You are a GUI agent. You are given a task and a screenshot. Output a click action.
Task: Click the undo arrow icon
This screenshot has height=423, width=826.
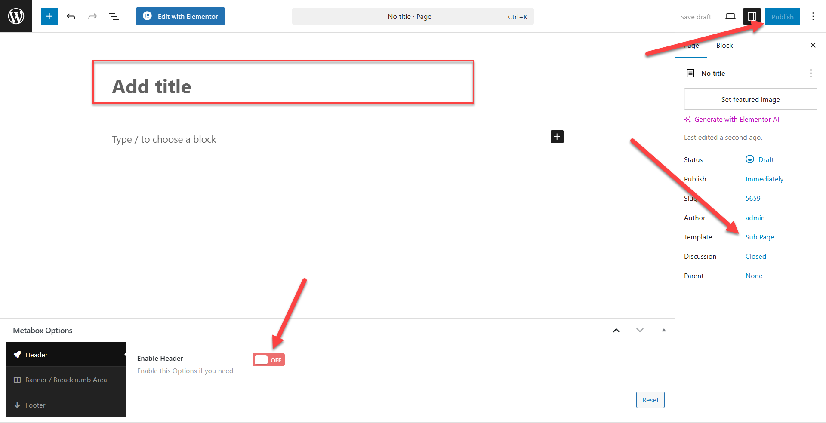pyautogui.click(x=71, y=16)
